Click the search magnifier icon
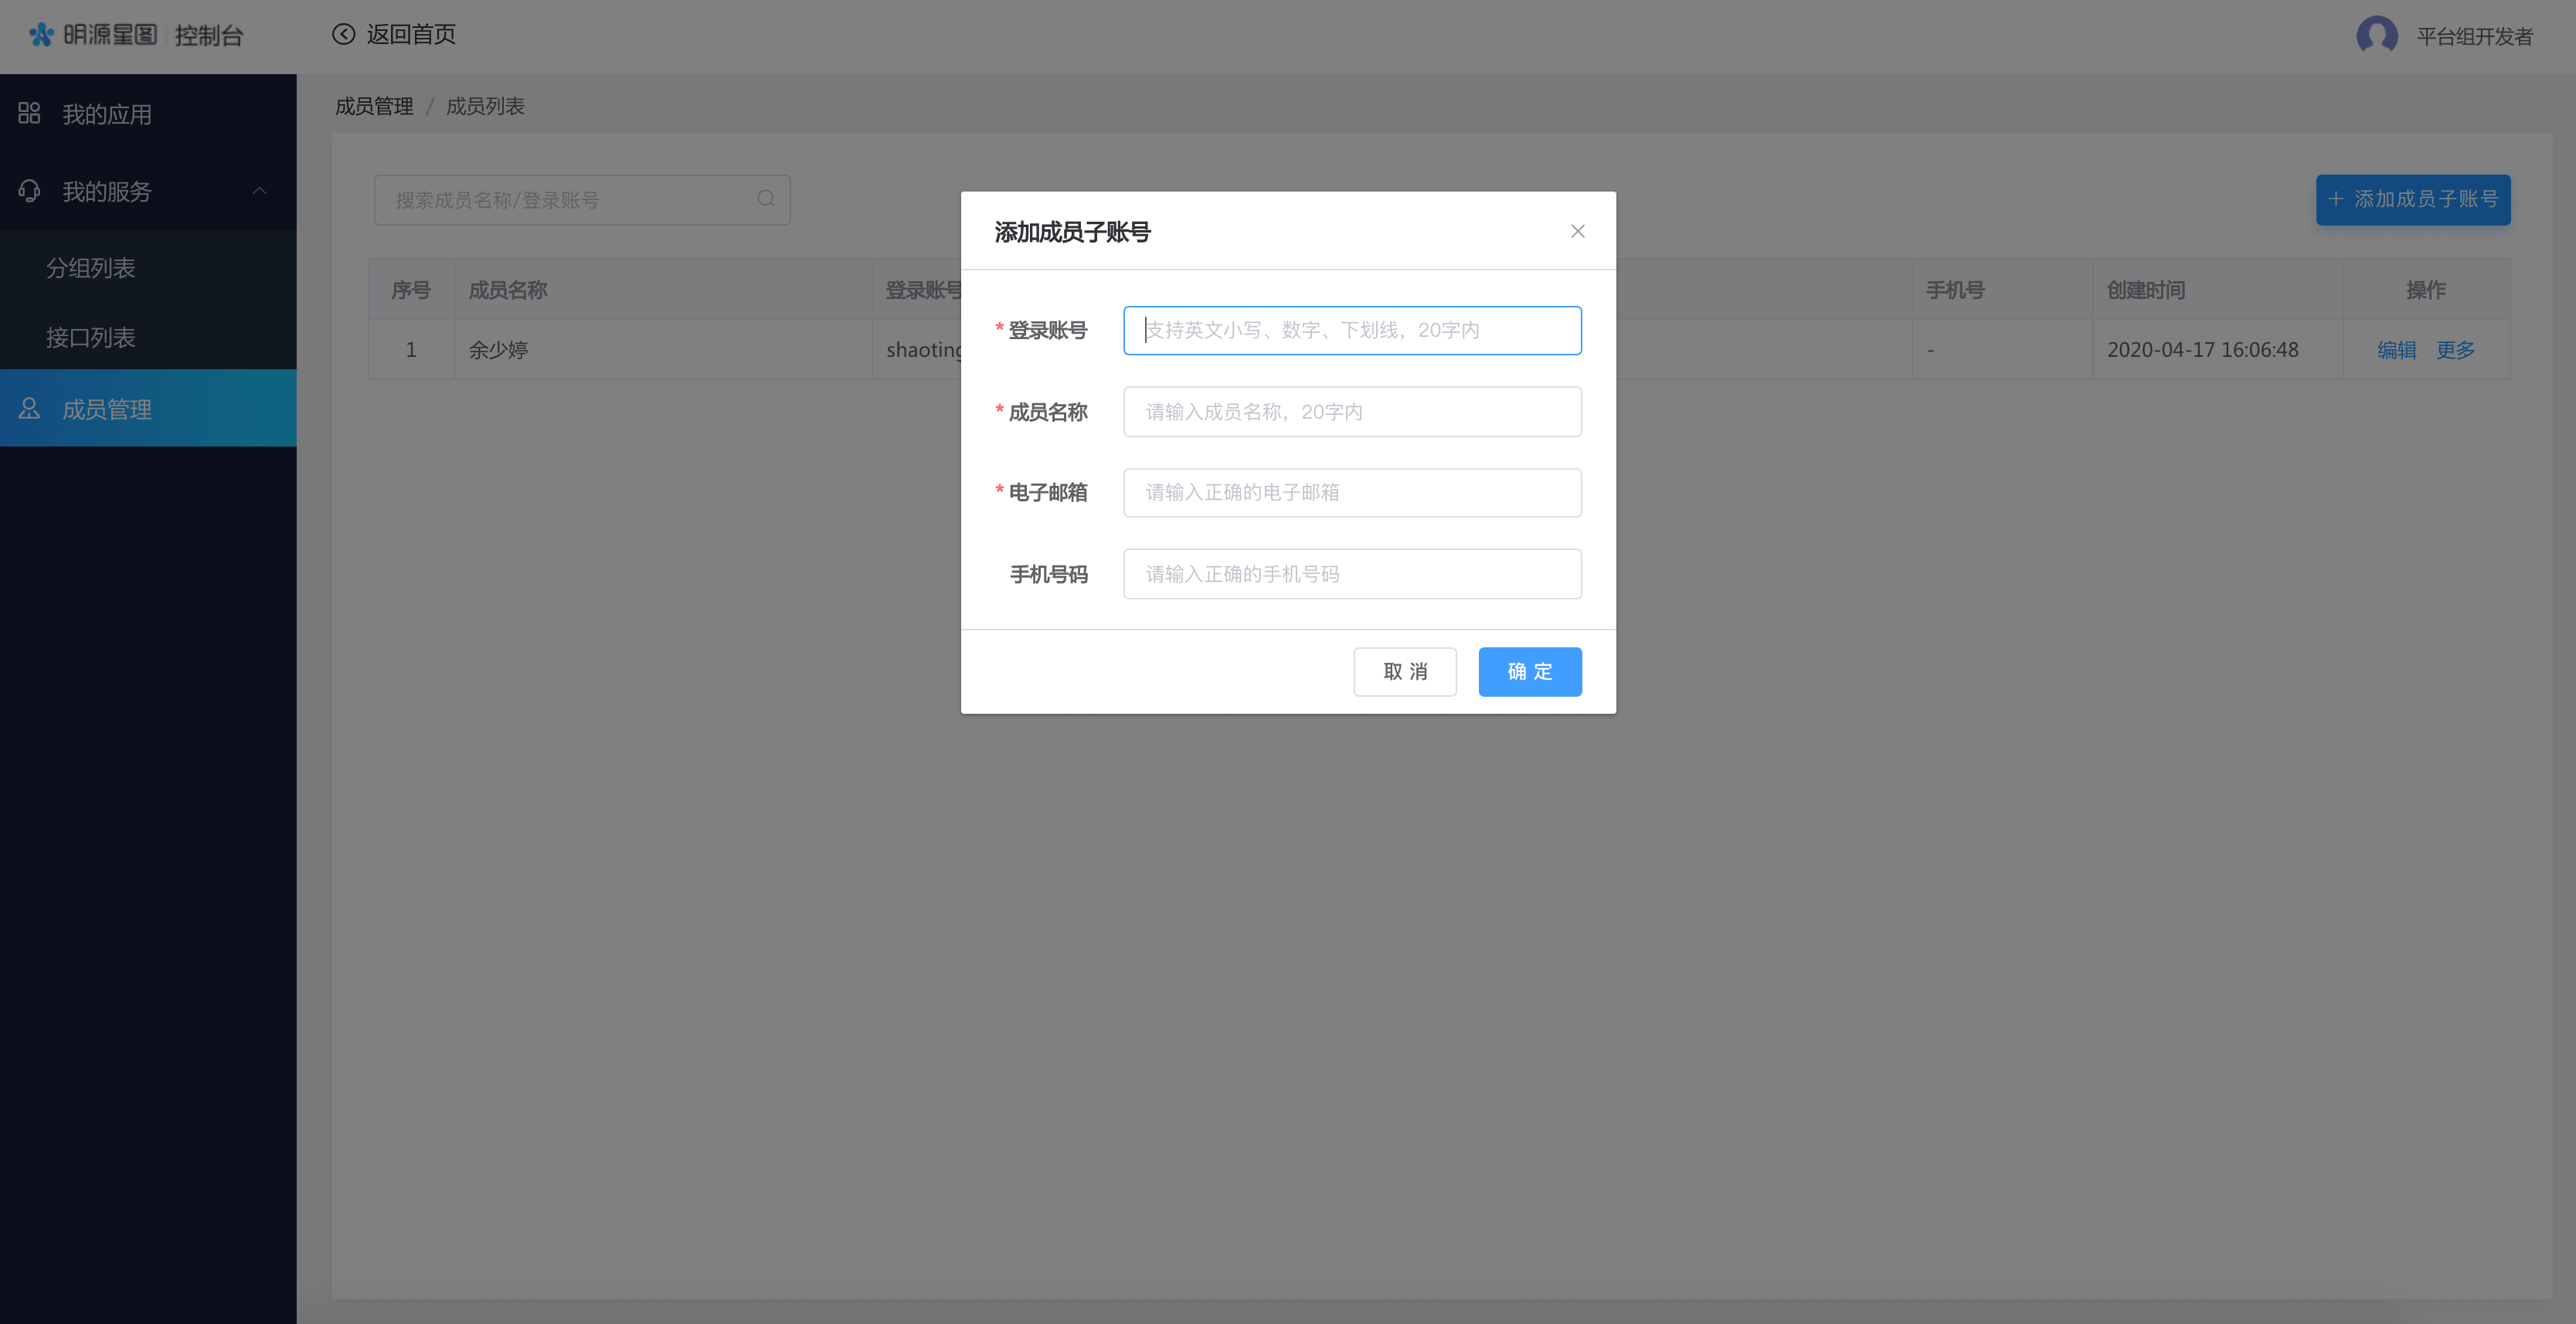The height and width of the screenshot is (1324, 2576). [x=766, y=199]
